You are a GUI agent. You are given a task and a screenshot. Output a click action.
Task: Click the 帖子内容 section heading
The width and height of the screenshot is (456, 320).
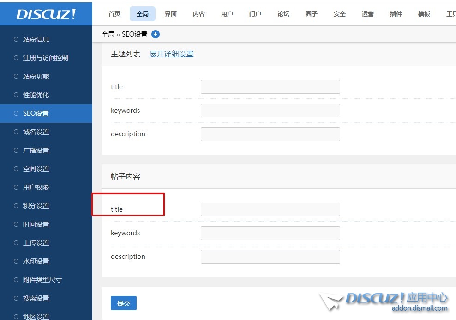tap(126, 177)
